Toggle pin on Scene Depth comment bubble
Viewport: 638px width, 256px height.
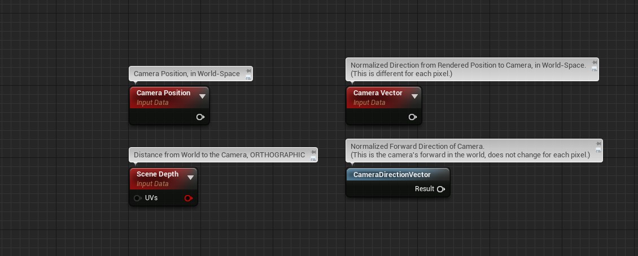tap(314, 152)
